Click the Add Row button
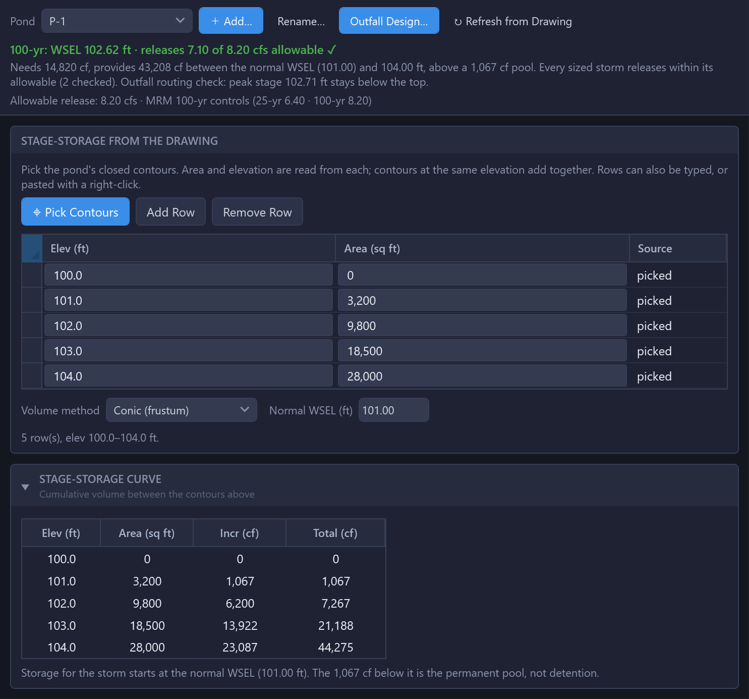 tap(170, 211)
